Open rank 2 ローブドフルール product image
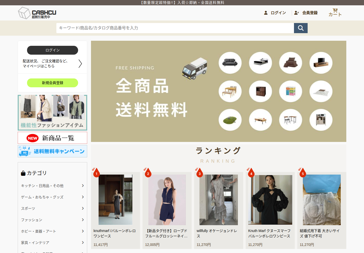The width and height of the screenshot is (364, 253). [167, 200]
